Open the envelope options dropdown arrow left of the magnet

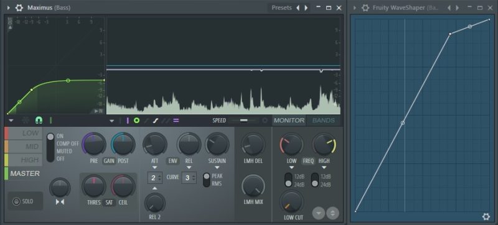click(x=11, y=121)
